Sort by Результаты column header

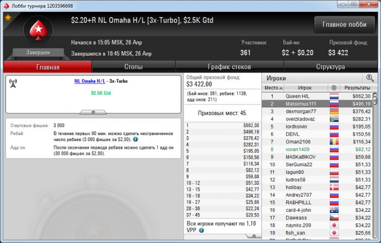coord(357,88)
